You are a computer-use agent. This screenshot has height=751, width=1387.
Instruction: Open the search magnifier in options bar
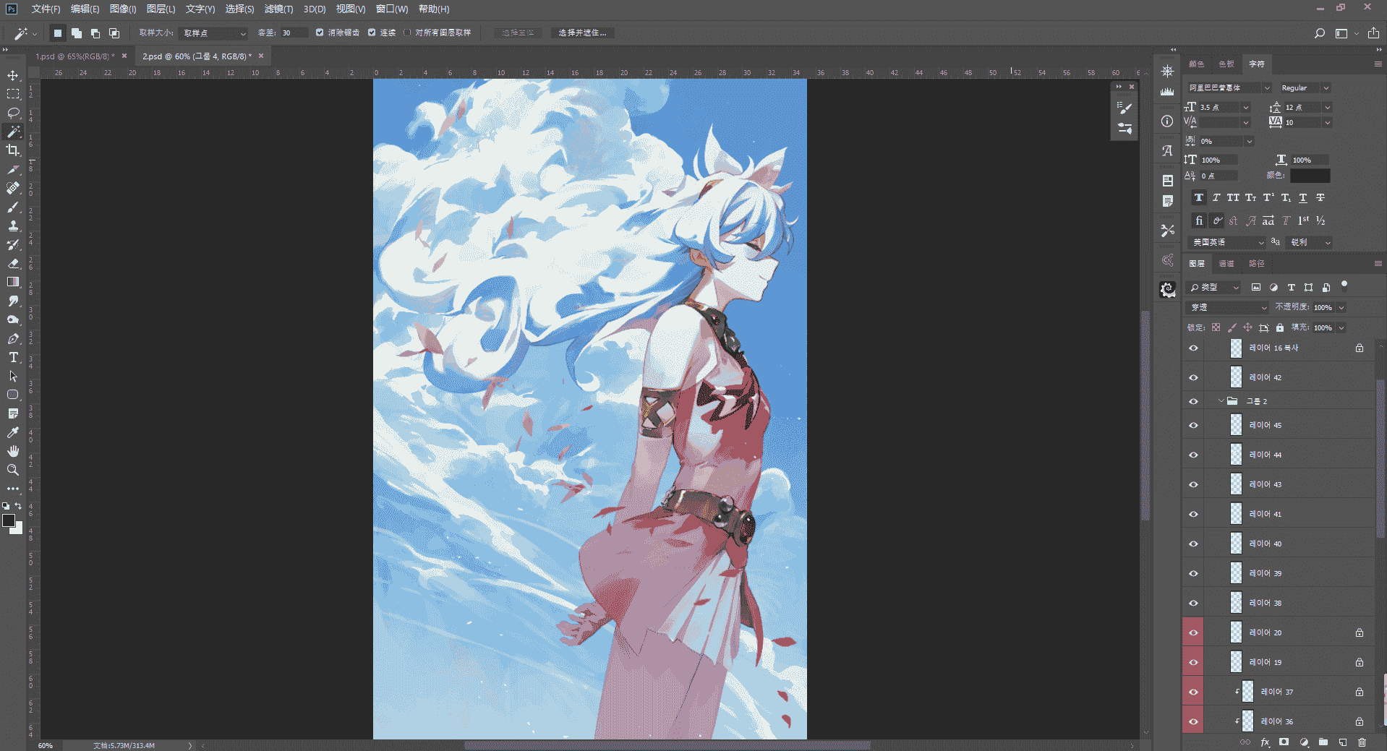coord(1320,33)
